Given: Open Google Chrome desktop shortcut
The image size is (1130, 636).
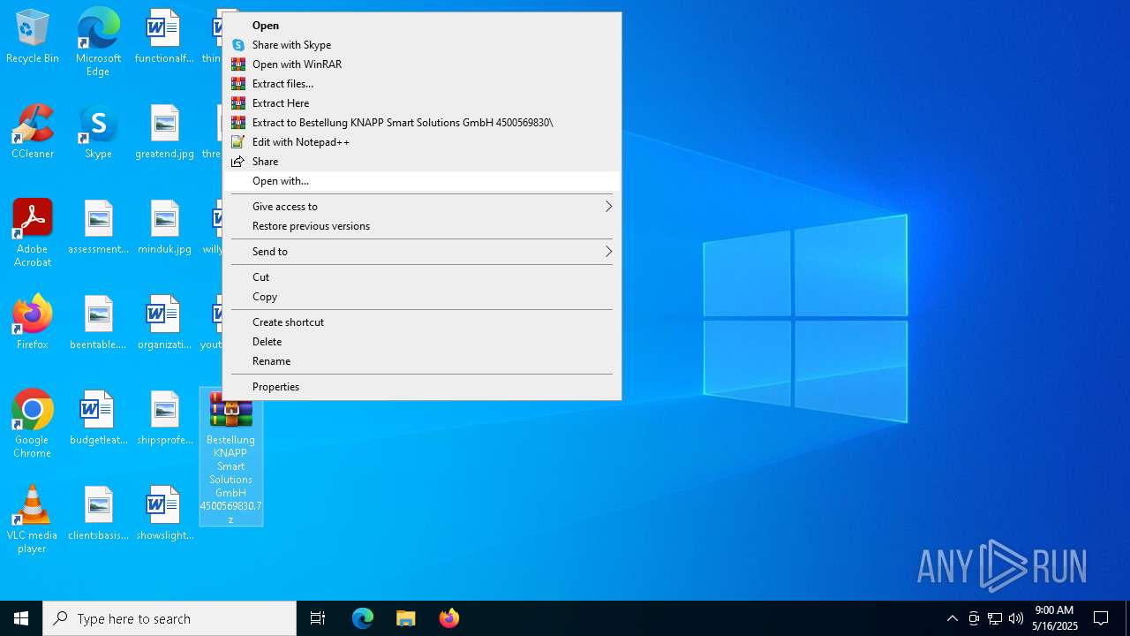Looking at the screenshot, I should coord(33,424).
